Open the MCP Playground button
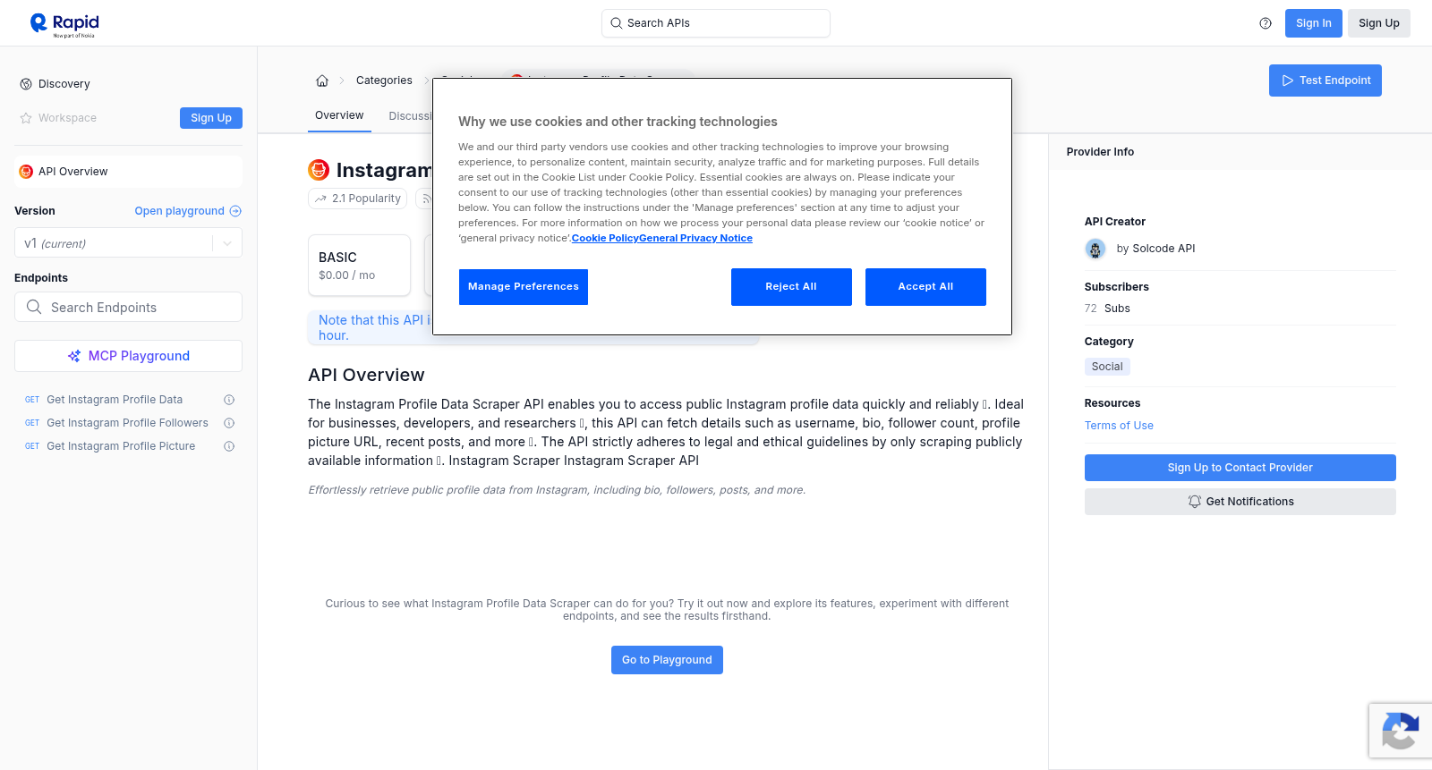 (x=128, y=356)
